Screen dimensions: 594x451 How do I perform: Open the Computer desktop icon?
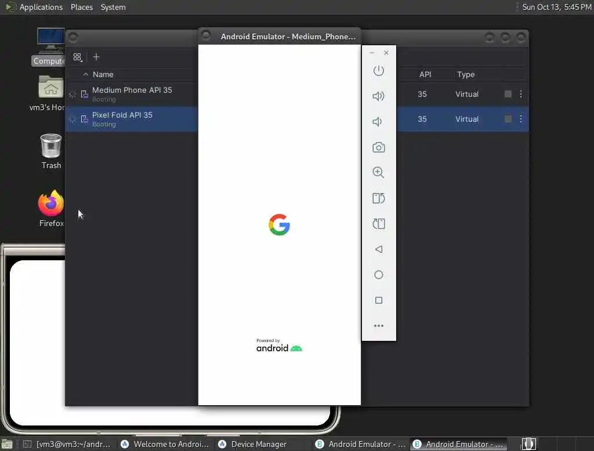pyautogui.click(x=50, y=46)
